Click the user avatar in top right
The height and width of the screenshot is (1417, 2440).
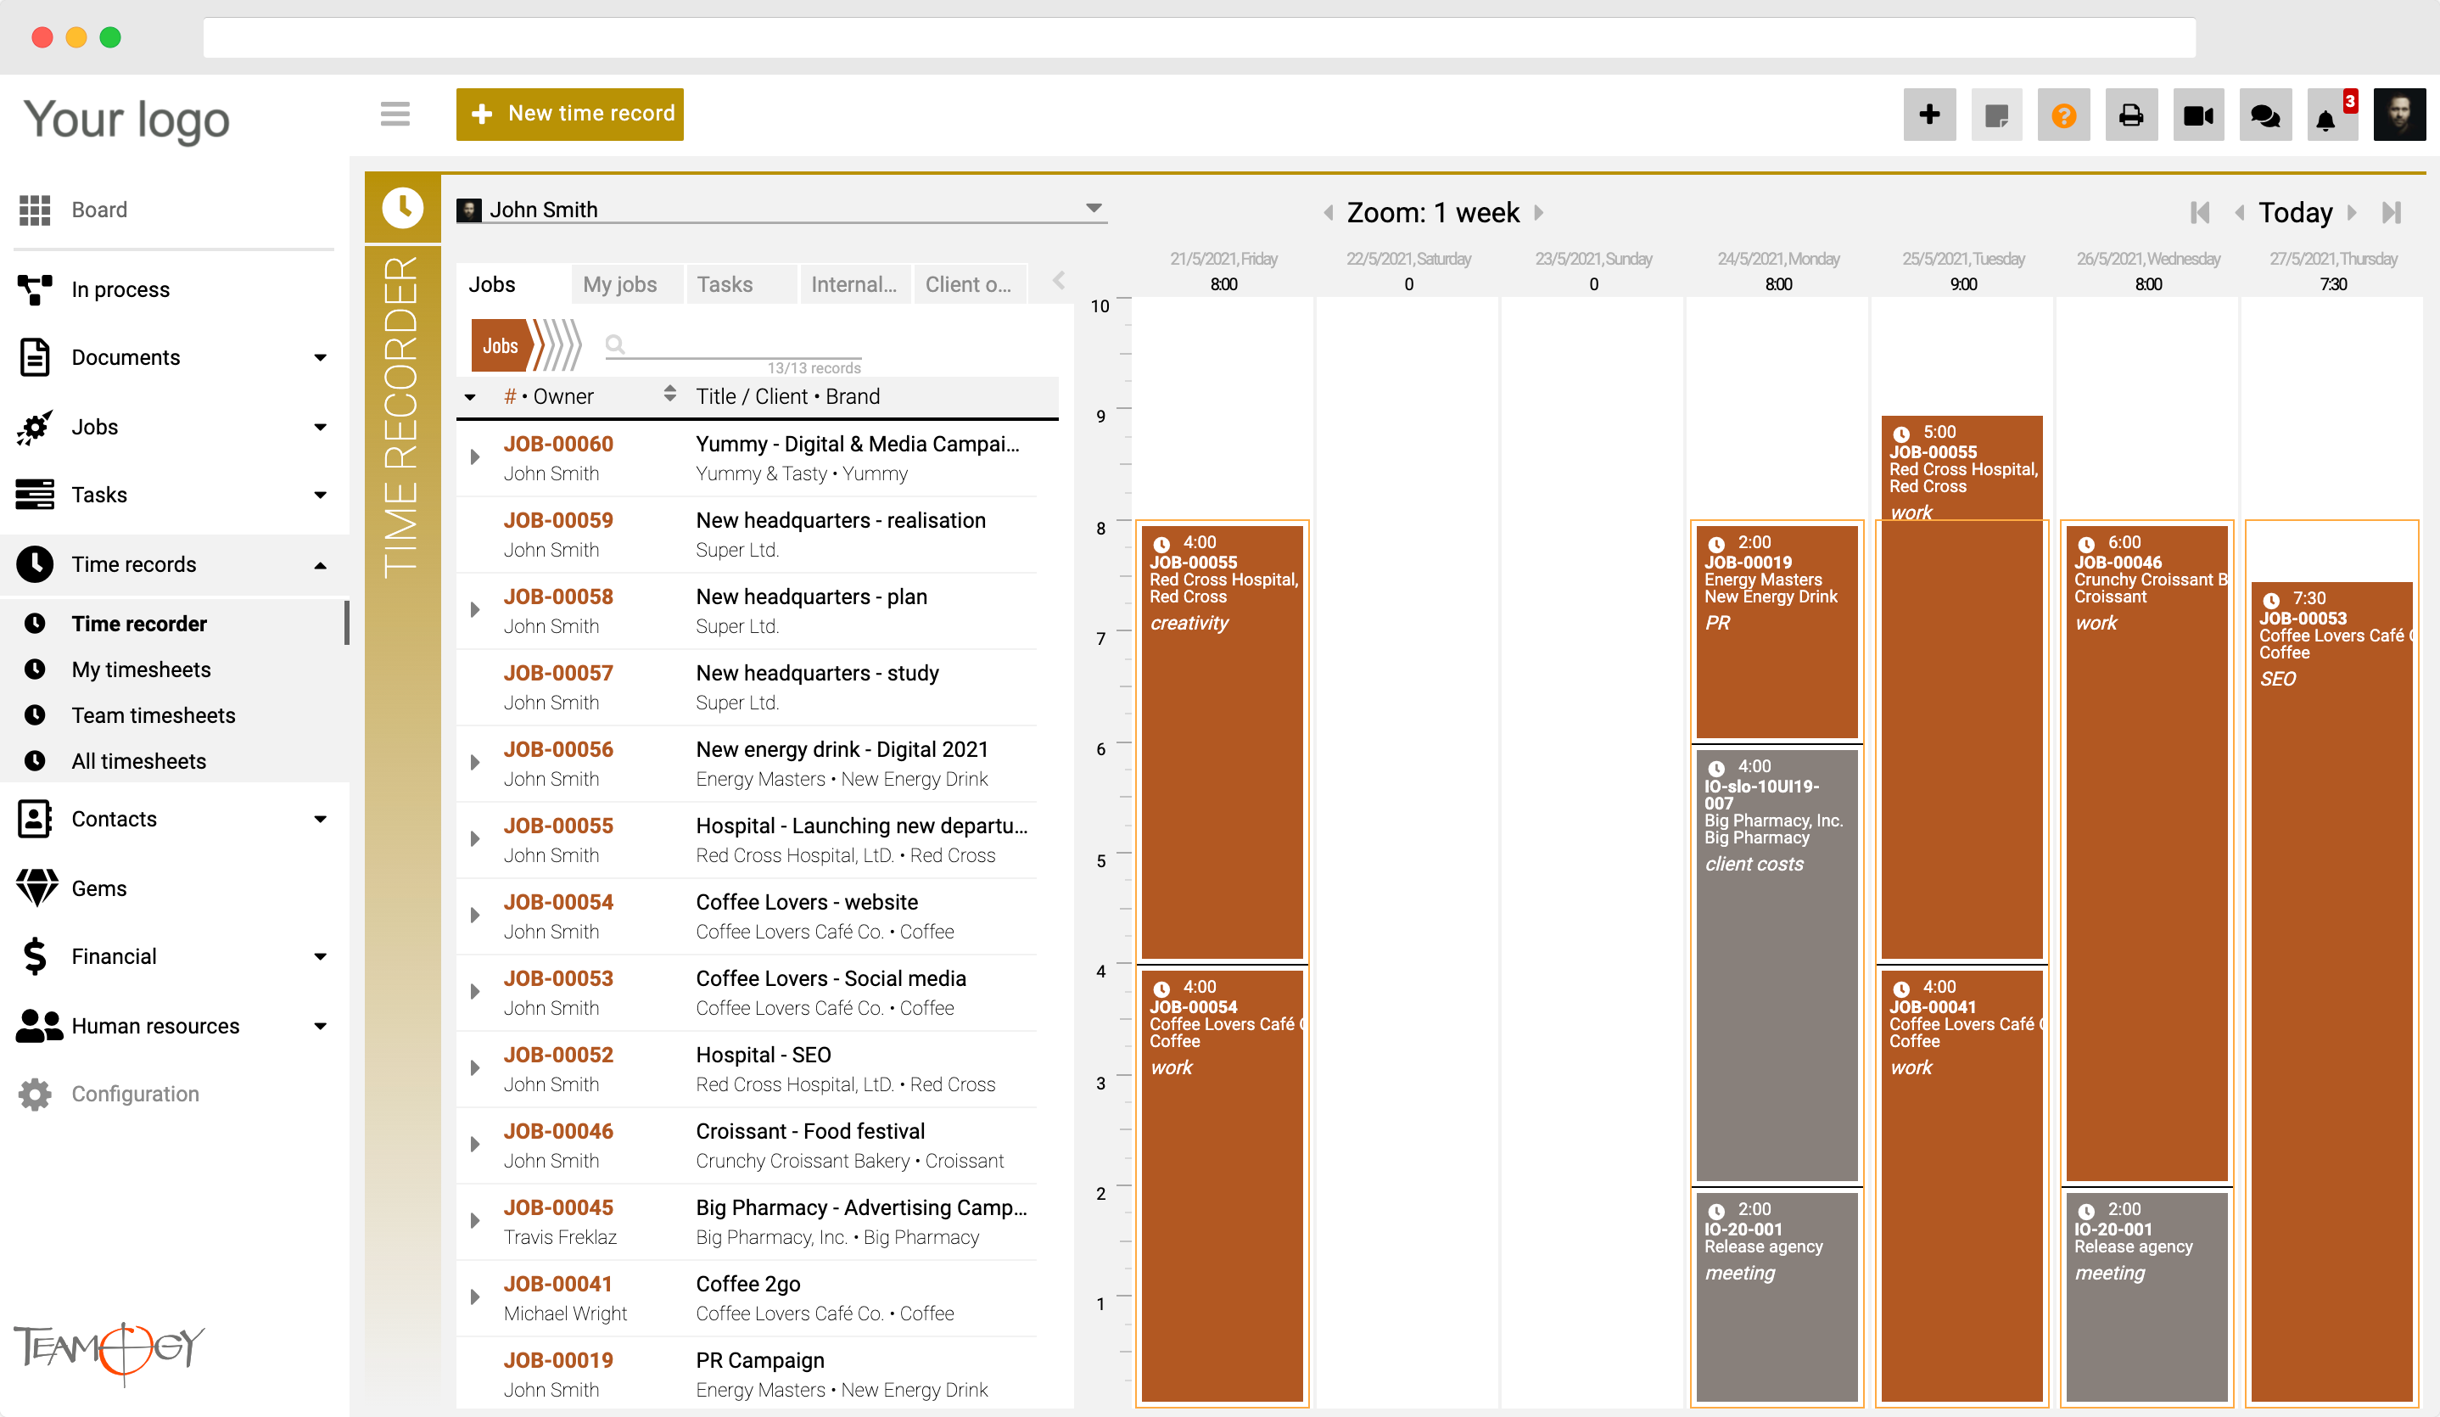pos(2399,115)
